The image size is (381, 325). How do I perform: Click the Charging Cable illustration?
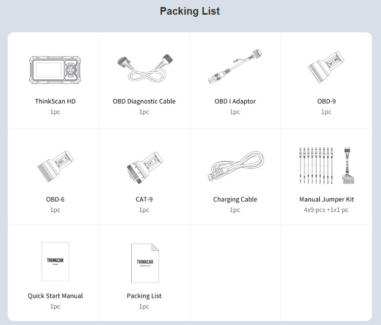[236, 166]
